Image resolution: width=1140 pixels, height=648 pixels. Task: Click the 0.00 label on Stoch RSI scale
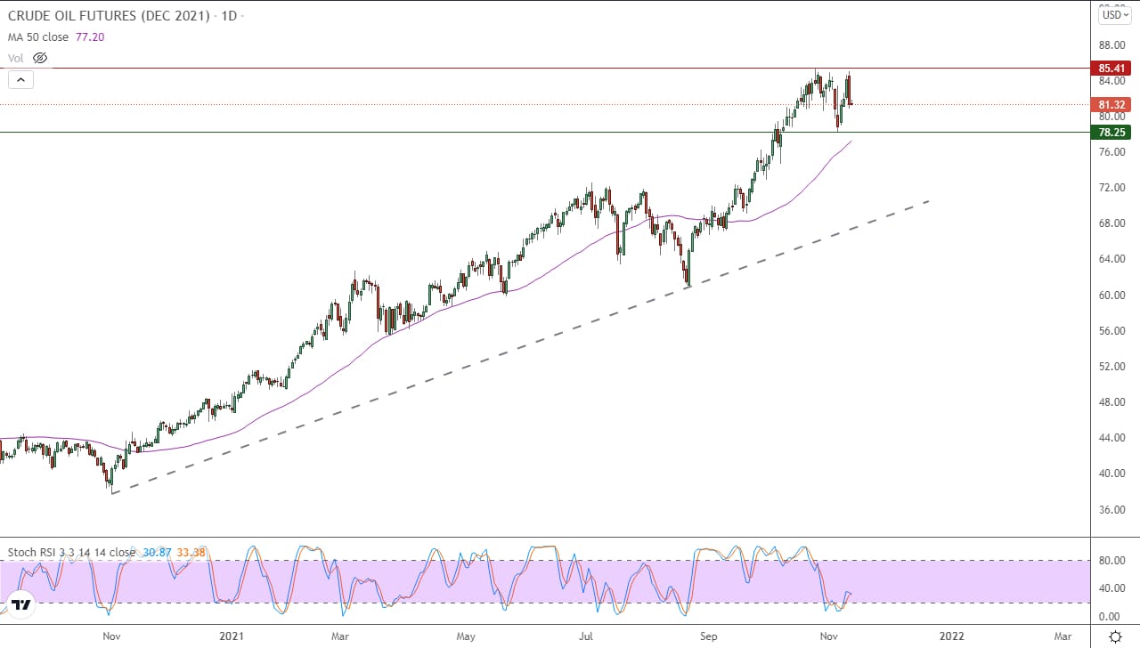(x=1110, y=616)
